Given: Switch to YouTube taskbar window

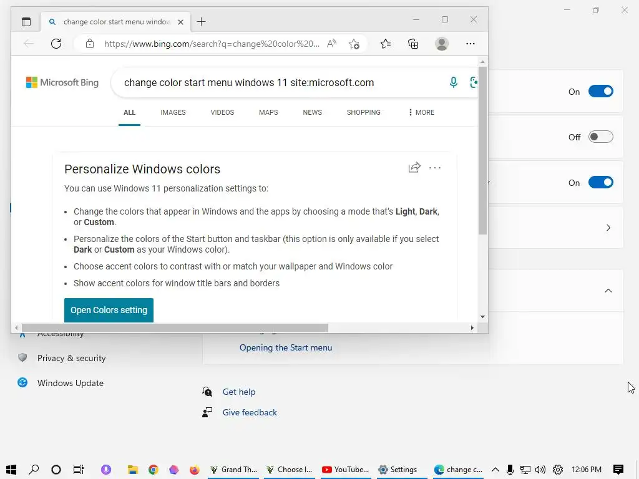Looking at the screenshot, I should [x=346, y=470].
